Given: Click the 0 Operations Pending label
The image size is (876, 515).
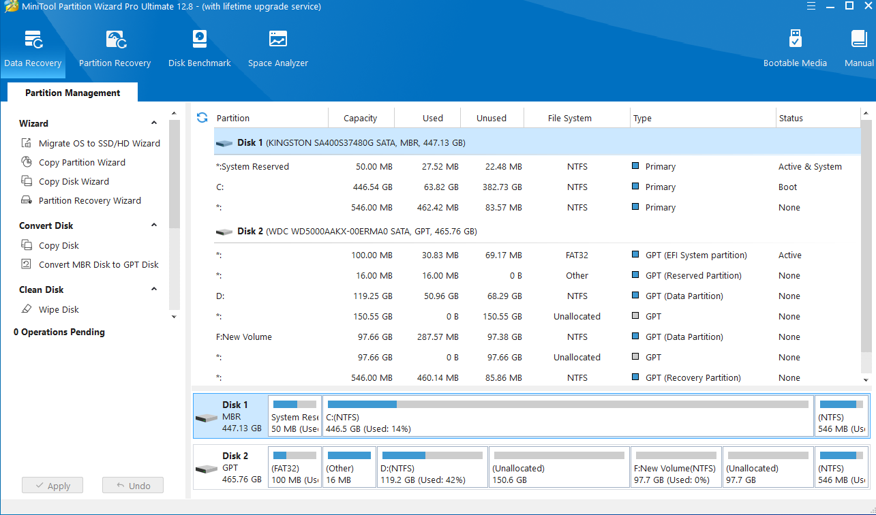Looking at the screenshot, I should click(x=59, y=332).
